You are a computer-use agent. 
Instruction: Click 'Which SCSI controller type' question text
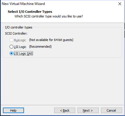[49, 16]
